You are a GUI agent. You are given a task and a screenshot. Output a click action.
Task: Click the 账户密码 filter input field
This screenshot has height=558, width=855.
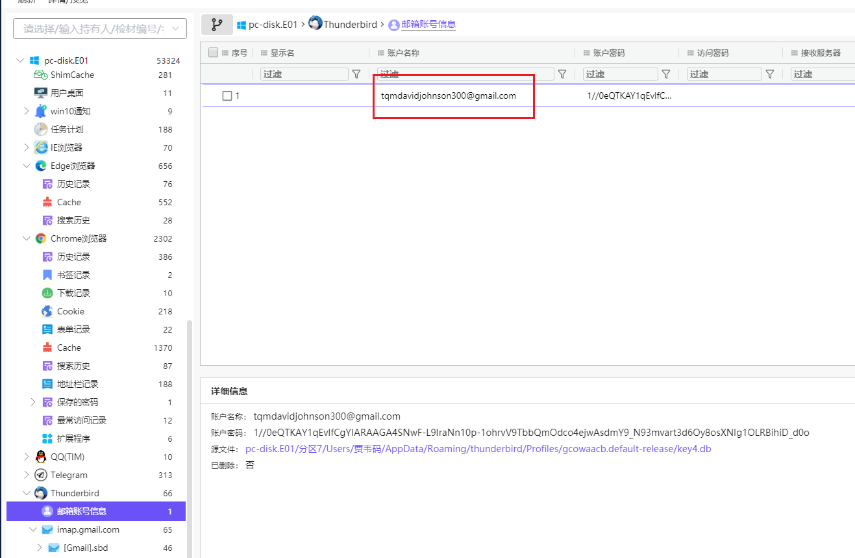620,74
